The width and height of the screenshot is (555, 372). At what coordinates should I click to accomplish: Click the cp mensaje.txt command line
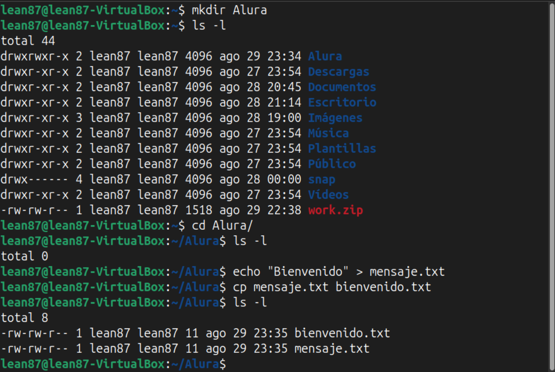coord(332,287)
